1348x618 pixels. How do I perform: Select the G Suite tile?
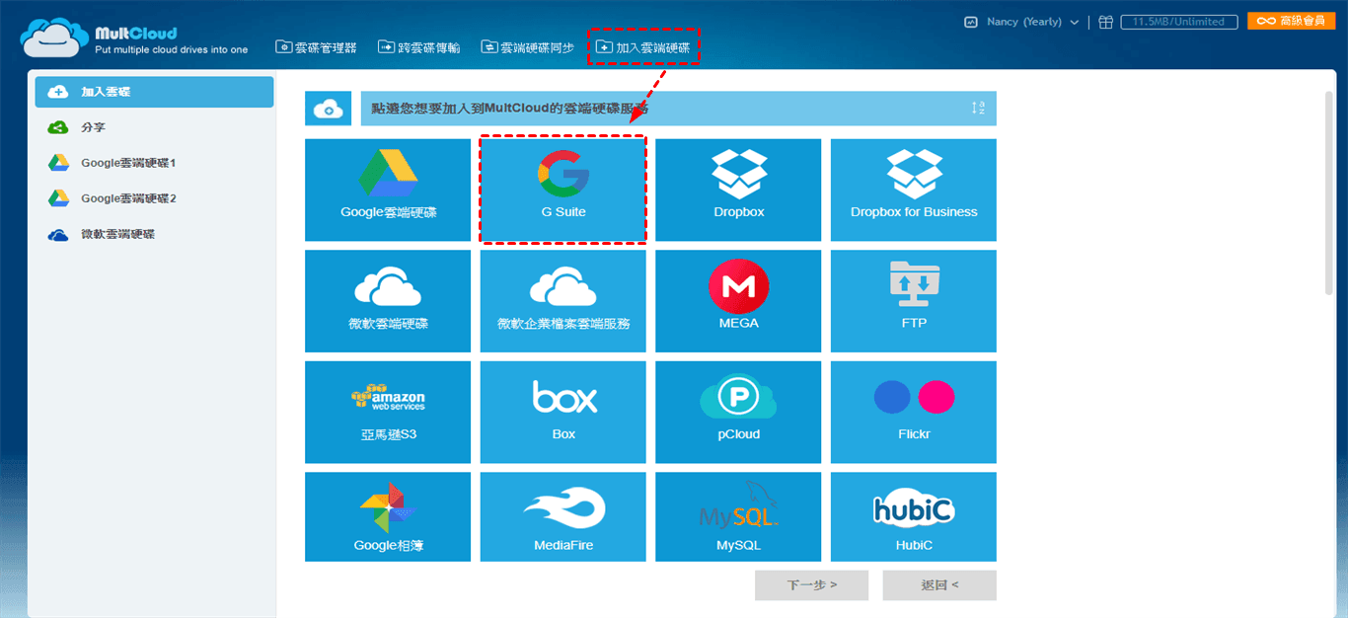[563, 190]
